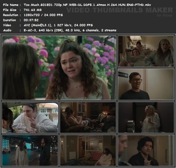Click the 'File Size' label
Image resolution: width=176 pixels, height=168 pixels.
[10, 10]
